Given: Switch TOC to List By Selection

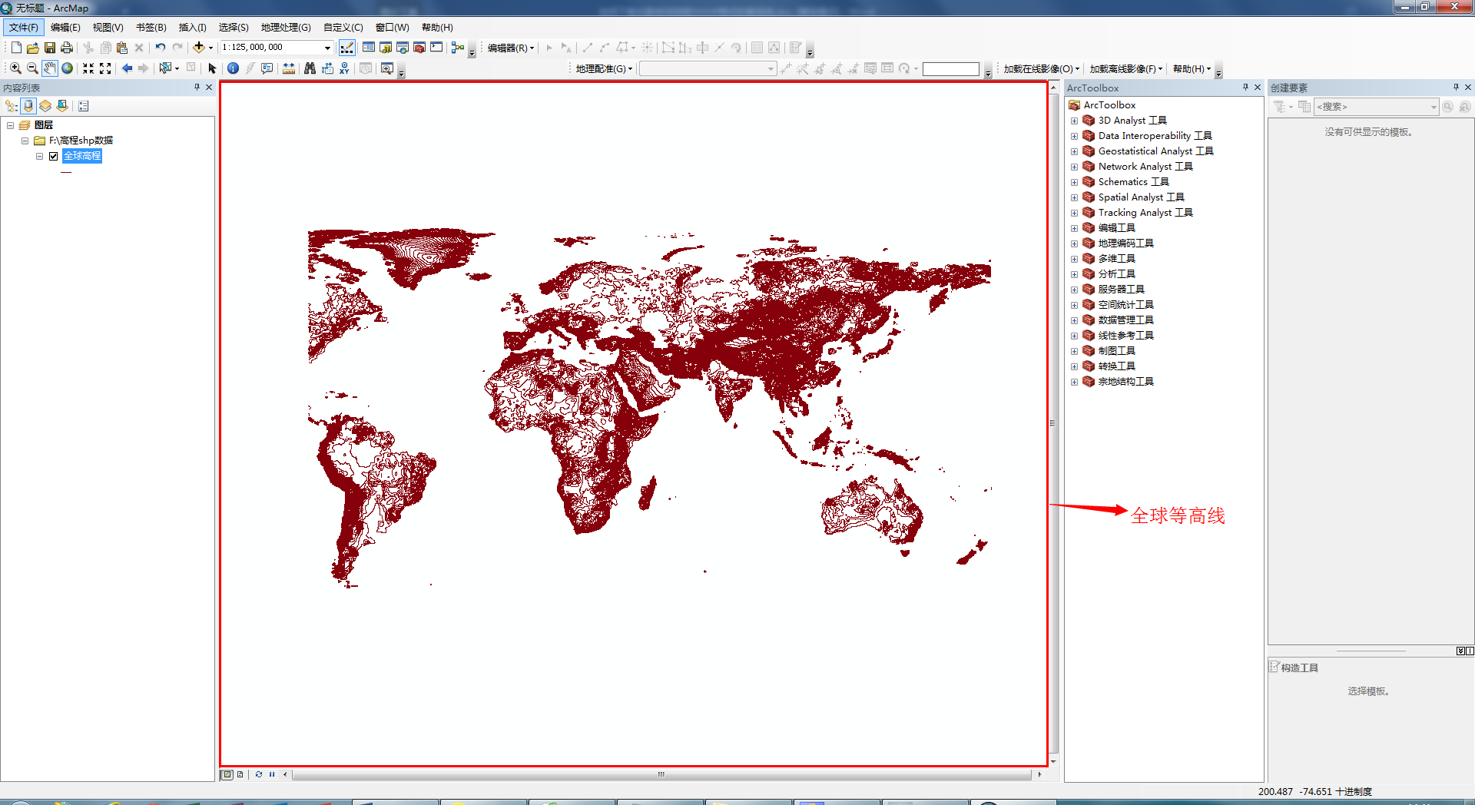Looking at the screenshot, I should [62, 106].
